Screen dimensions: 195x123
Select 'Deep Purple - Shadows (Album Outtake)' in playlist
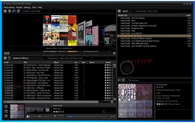154,39
